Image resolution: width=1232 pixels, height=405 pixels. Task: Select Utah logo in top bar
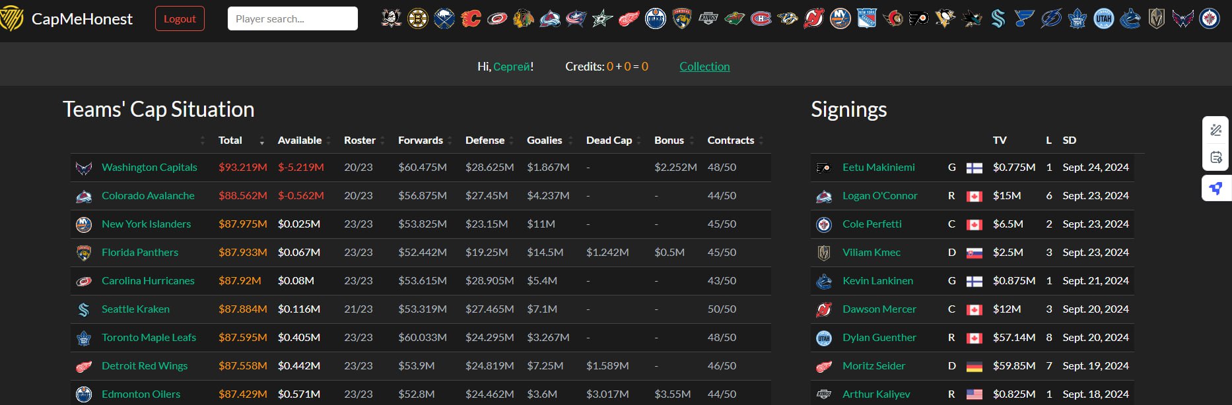1105,18
